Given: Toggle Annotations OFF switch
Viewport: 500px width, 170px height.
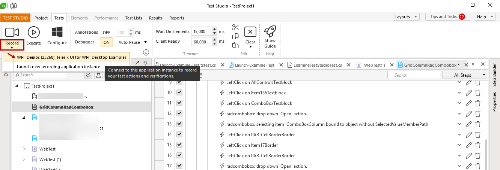Looking at the screenshot, I should click(x=107, y=33).
